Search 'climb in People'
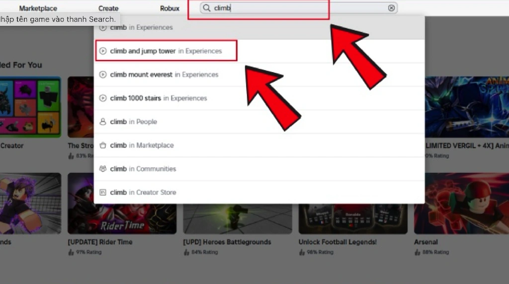Image resolution: width=509 pixels, height=284 pixels. click(x=259, y=122)
